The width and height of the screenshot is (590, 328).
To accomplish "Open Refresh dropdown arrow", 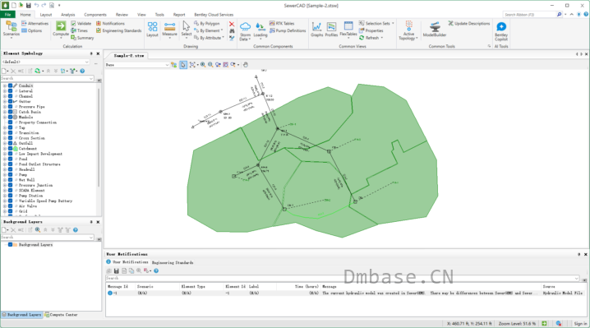I will click(x=381, y=38).
